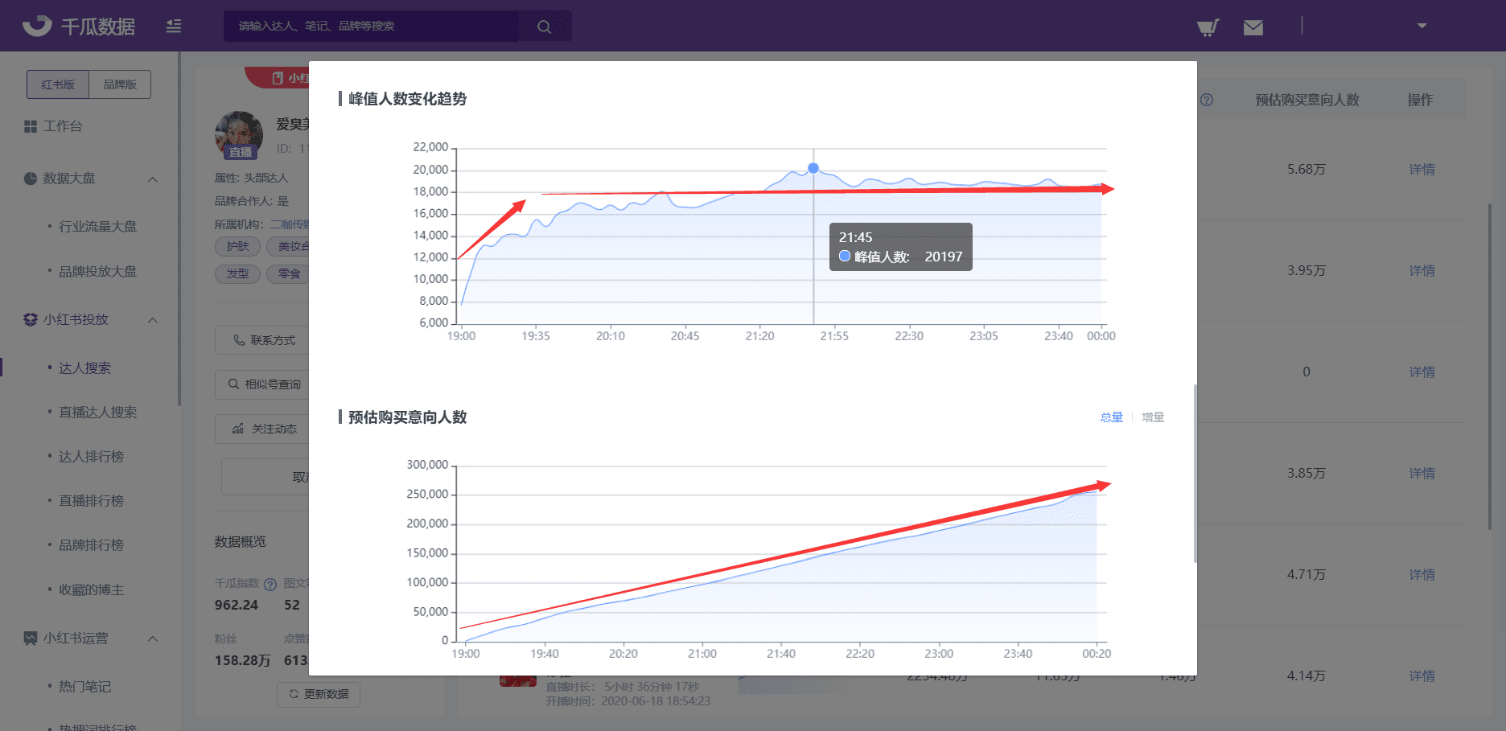Click the phone icon in 联系方式

239,340
